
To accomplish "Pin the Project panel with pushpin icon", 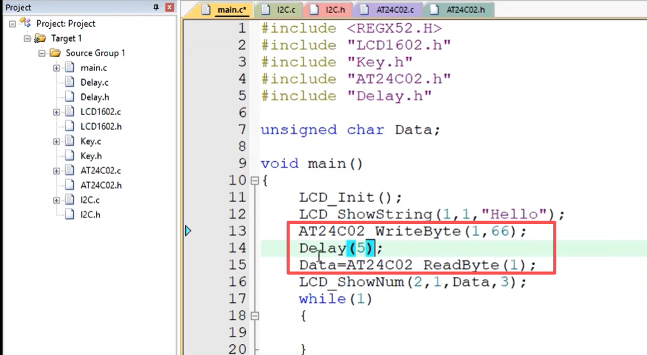I will point(156,8).
